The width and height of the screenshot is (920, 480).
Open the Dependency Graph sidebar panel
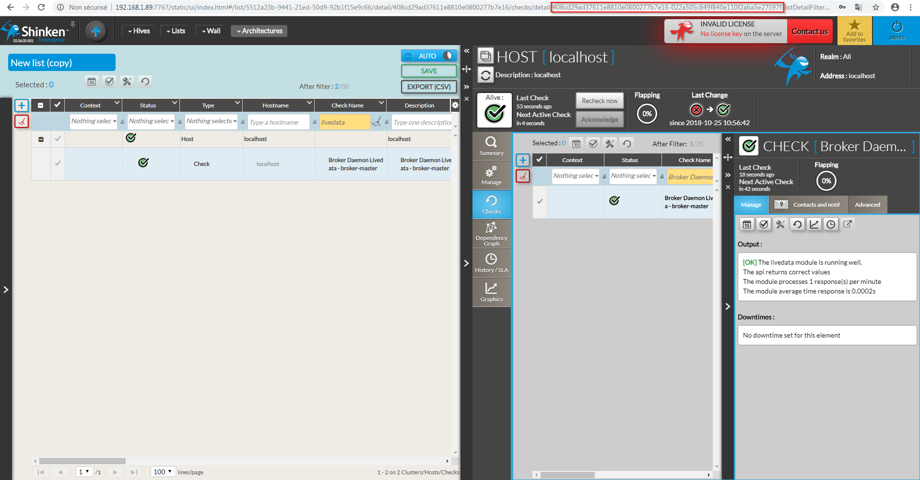[x=491, y=234]
